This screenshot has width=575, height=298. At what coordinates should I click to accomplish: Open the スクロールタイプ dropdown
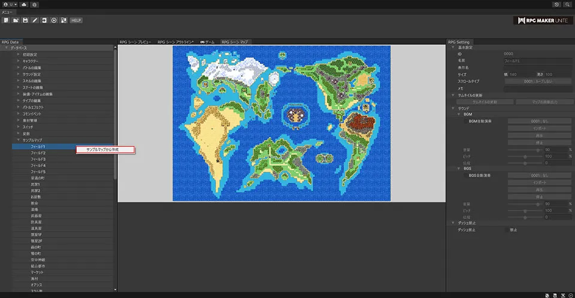point(537,81)
